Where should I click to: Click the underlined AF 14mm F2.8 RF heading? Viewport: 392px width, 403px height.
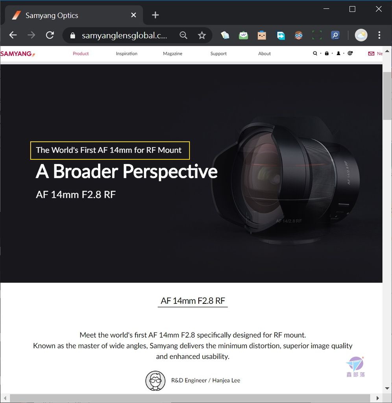193,301
